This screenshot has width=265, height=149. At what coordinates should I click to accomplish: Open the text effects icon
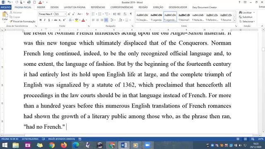click(70, 20)
